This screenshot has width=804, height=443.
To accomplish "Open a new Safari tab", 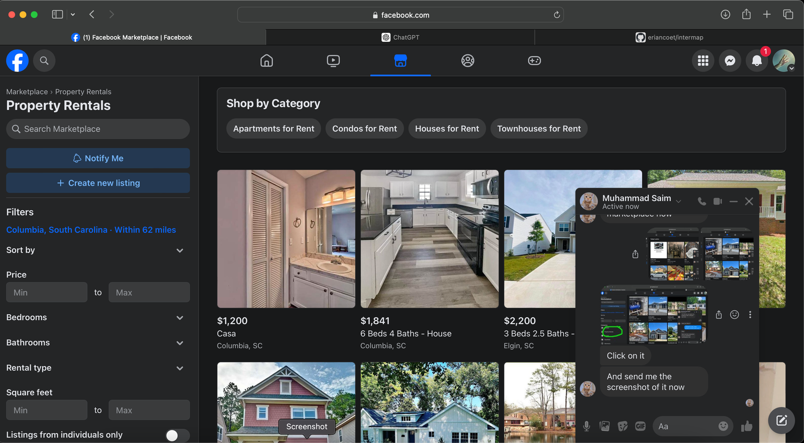I will point(767,15).
